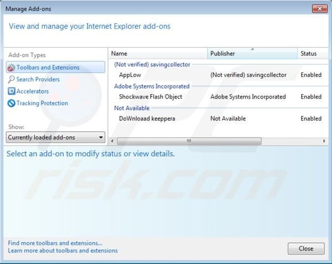Screen dimensions: 332x264
Task: Click the Toolbars and Extensions gear icon
Action: [11, 68]
